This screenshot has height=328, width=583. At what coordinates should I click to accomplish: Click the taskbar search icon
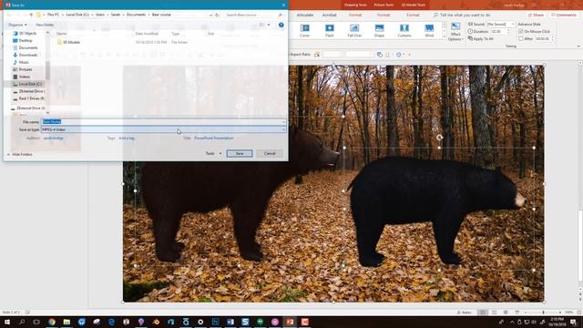22,322
